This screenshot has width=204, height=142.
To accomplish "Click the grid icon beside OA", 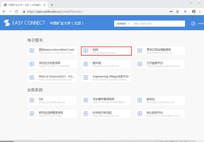I will click(32, 101).
